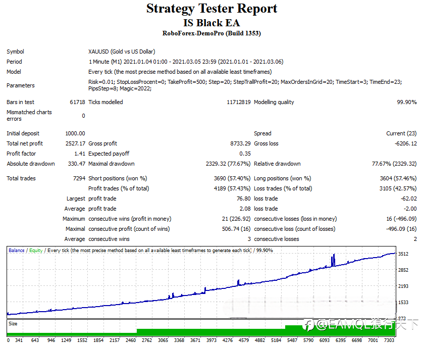Click the 'Strategy Tester Report' heading
The image size is (423, 346).
coord(211,9)
